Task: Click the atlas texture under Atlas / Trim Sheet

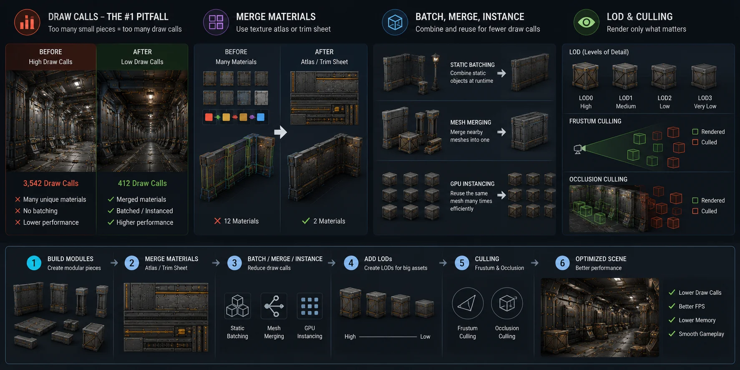Action: click(x=324, y=98)
